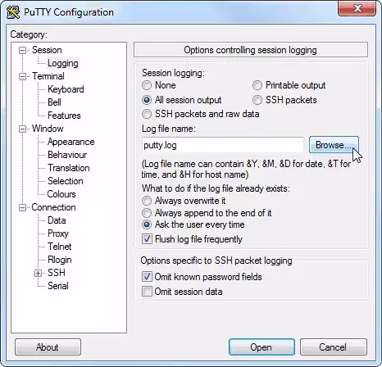Open Bell settings category
This screenshot has height=367, width=382.
[54, 102]
